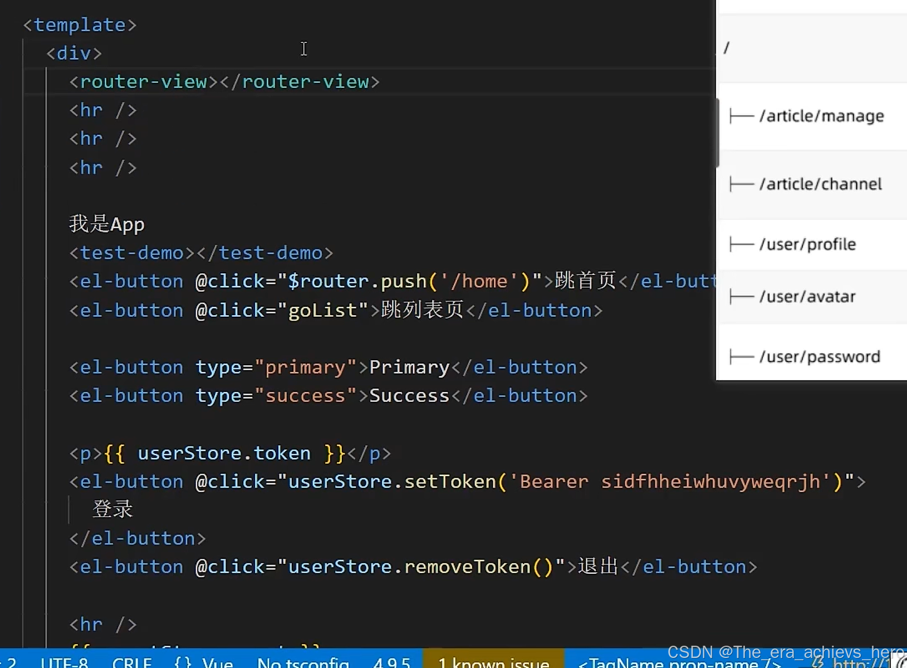Click the <test-demo></test-demo> line

tap(201, 253)
